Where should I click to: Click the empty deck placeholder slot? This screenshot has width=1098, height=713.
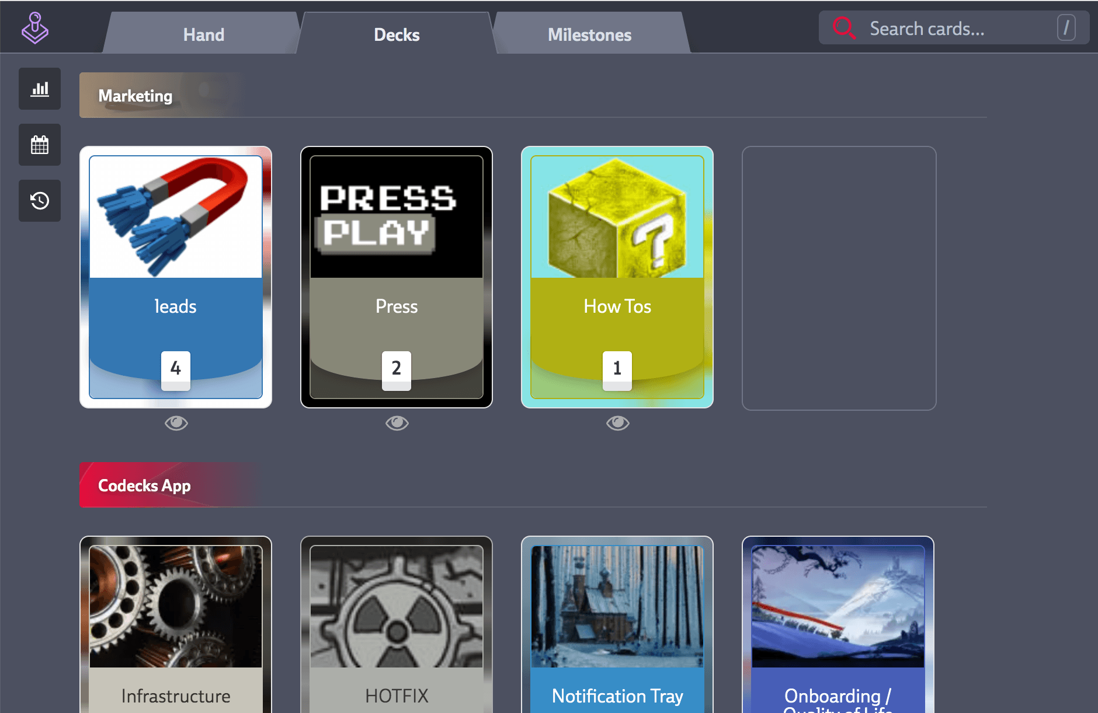(839, 278)
